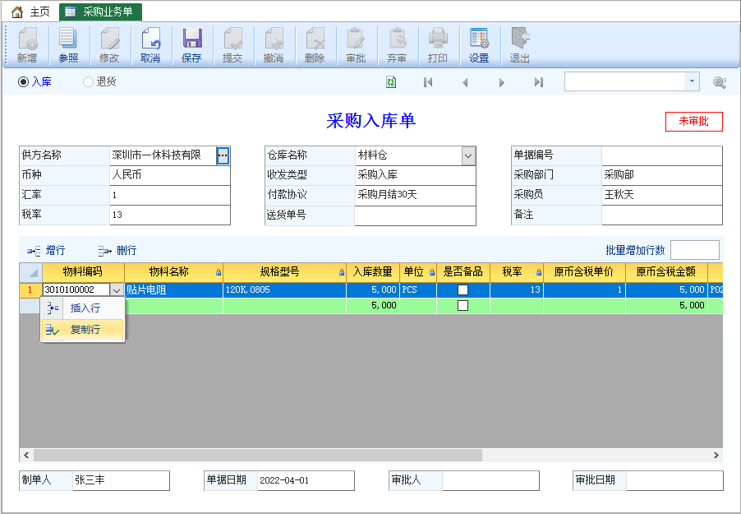Switch to the 主页 tab
741x514 pixels.
click(x=30, y=12)
